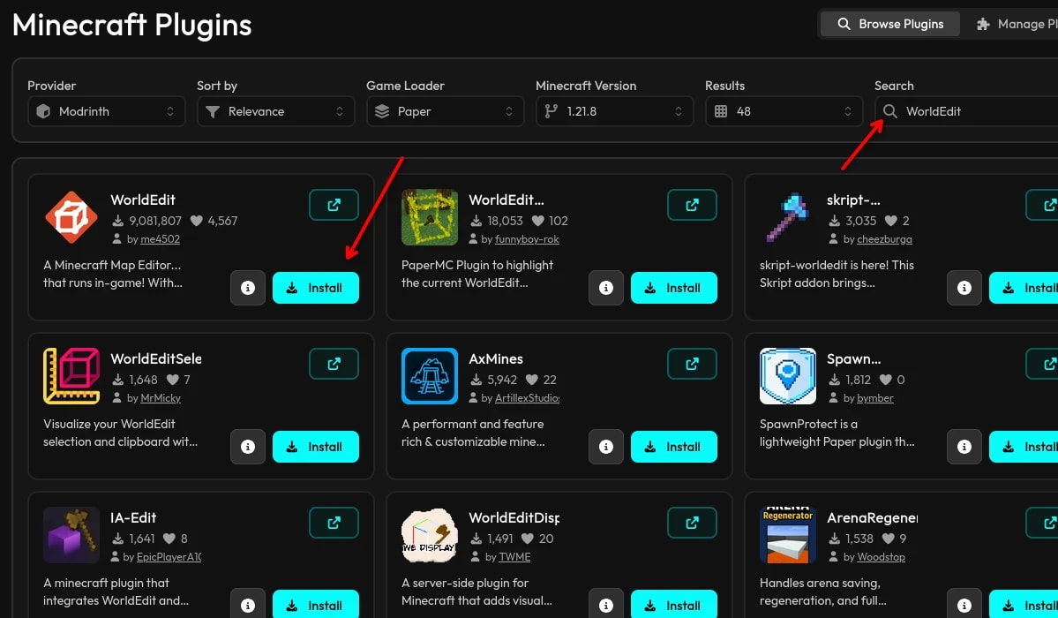
Task: View info for skript-worldedit plugin
Action: point(964,288)
